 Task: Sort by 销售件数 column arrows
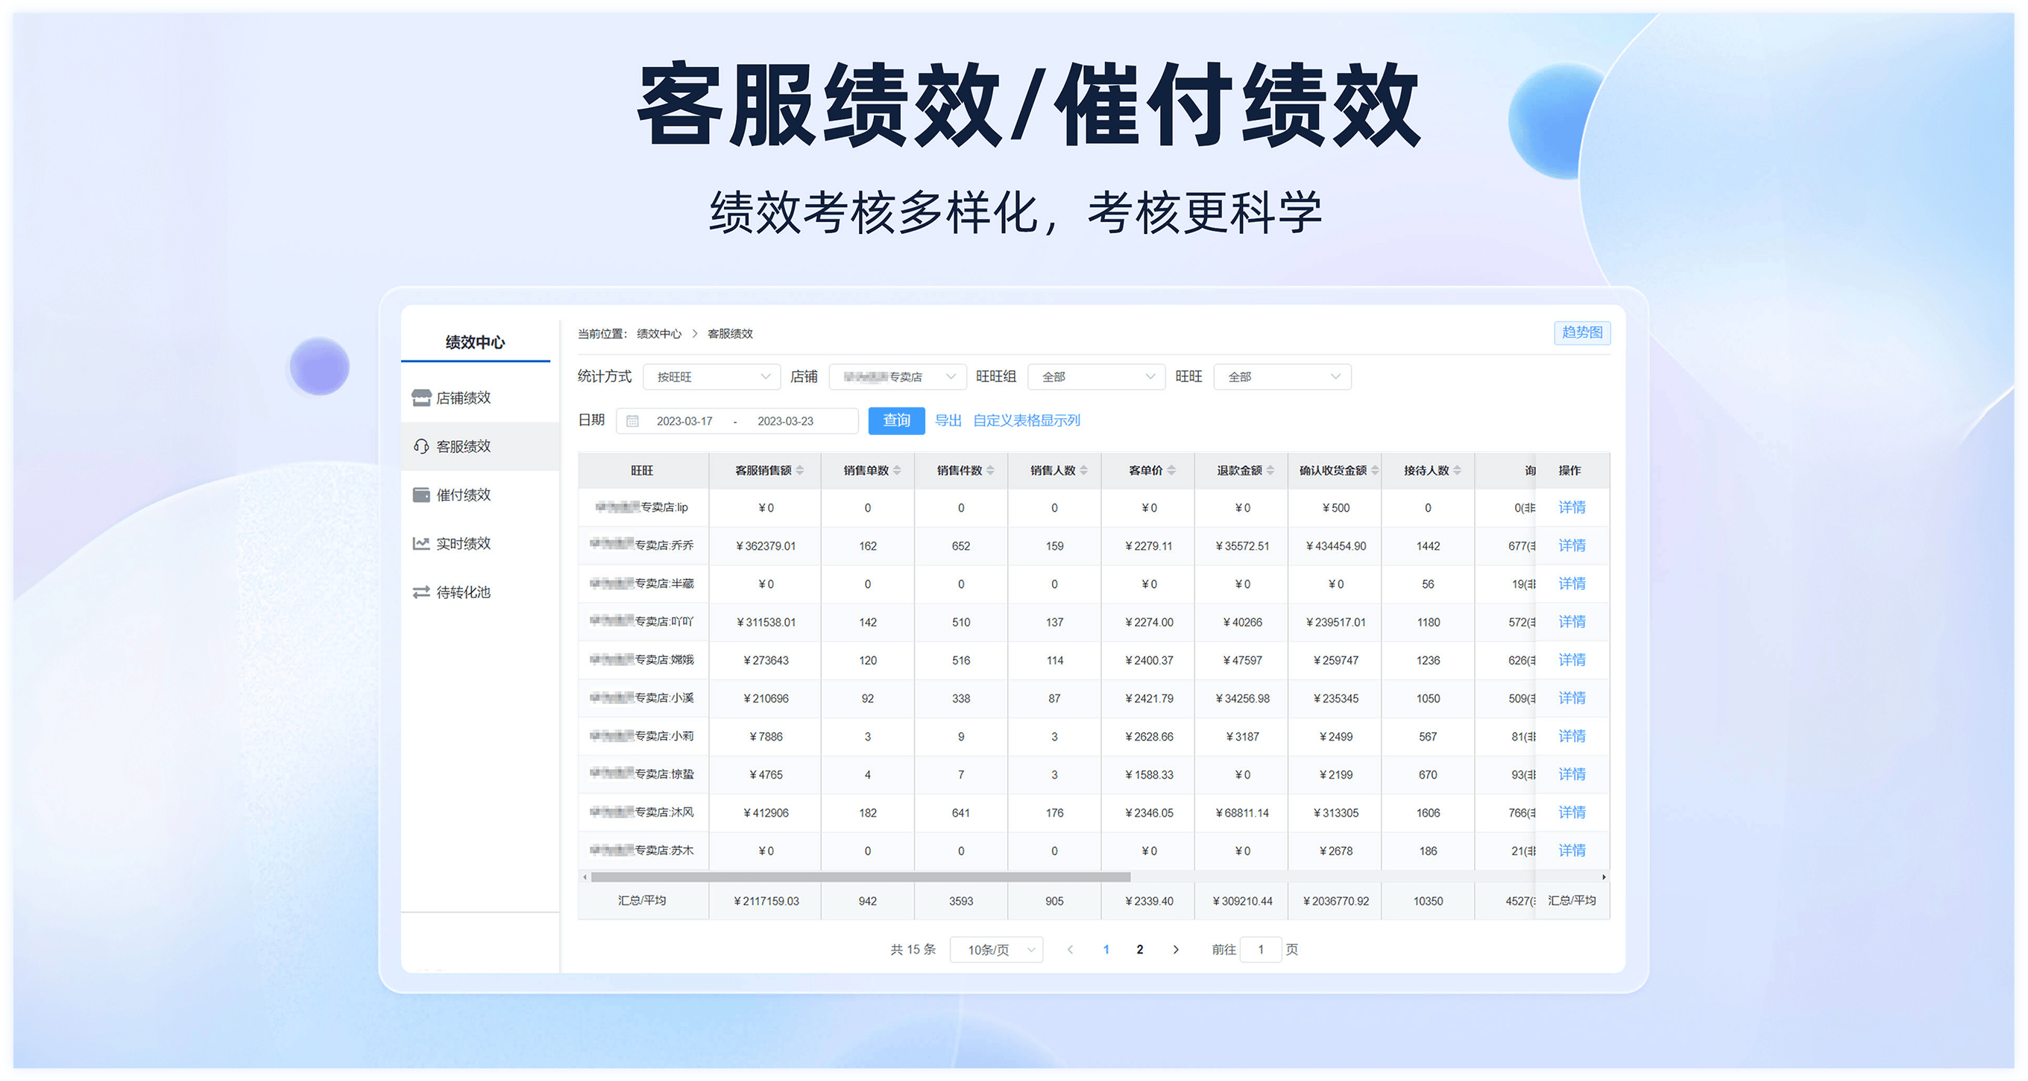(990, 471)
